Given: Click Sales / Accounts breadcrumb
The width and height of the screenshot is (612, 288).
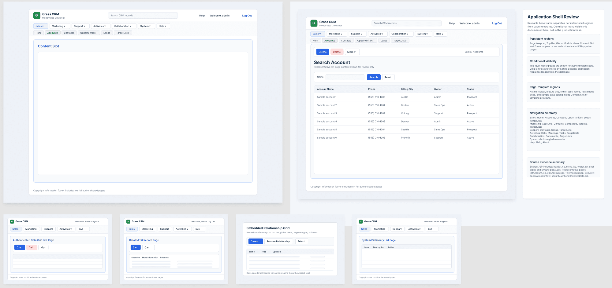Looking at the screenshot, I should click(x=474, y=52).
